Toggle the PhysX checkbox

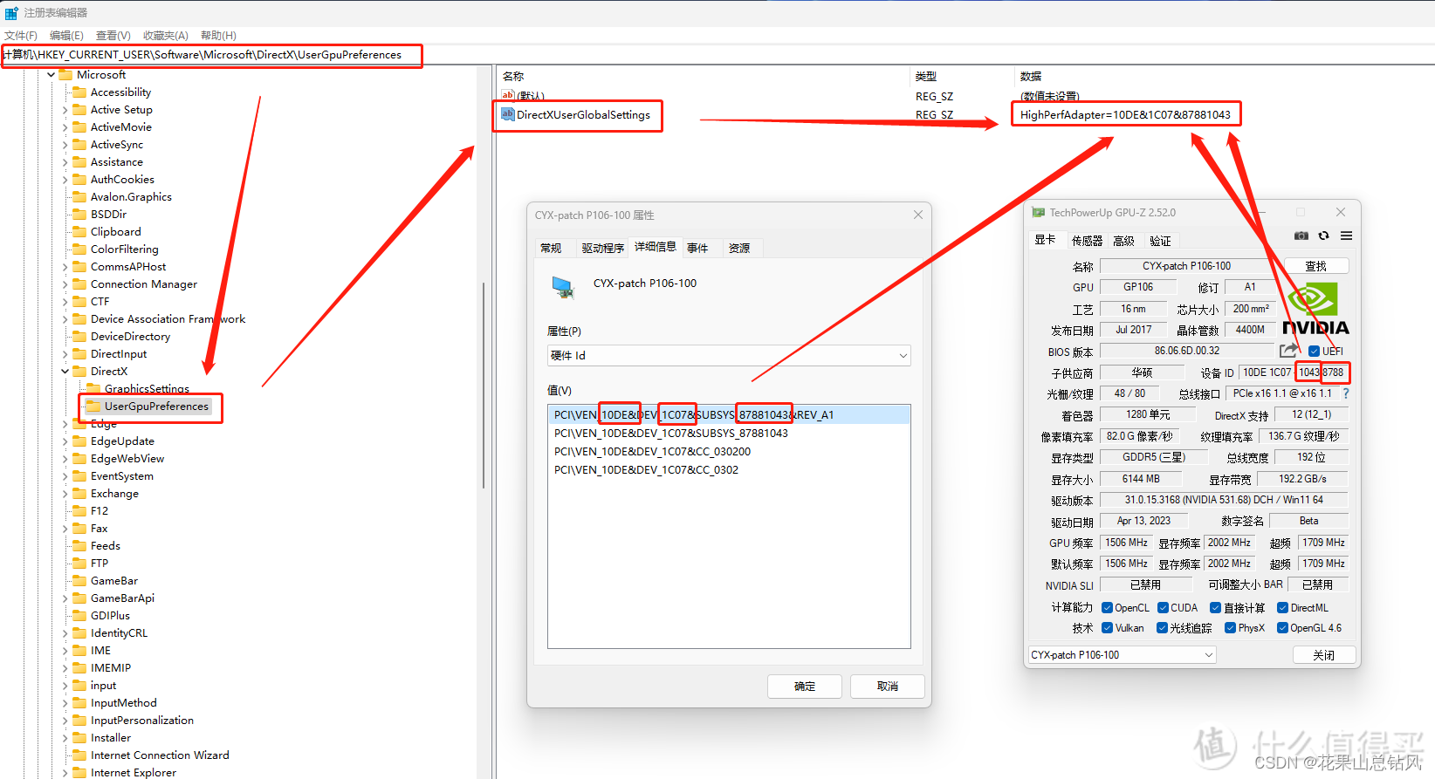pyautogui.click(x=1230, y=628)
